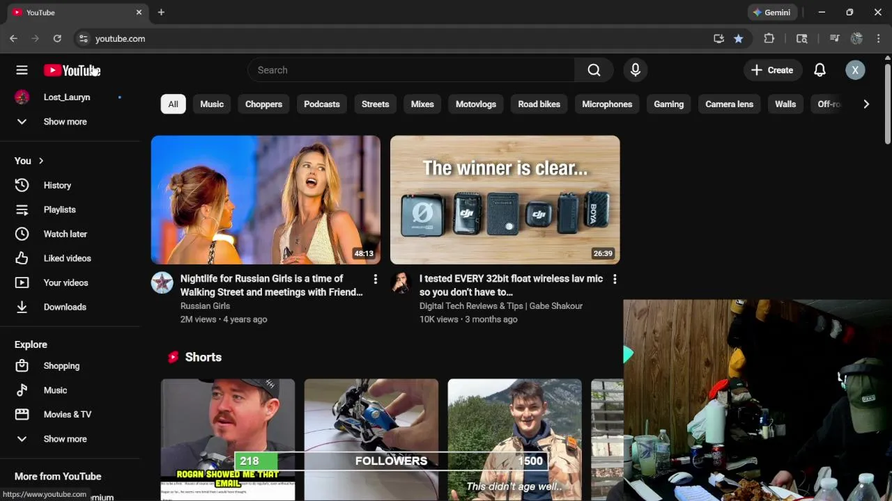Open options for lav mic video
The image size is (892, 501).
[x=614, y=279]
